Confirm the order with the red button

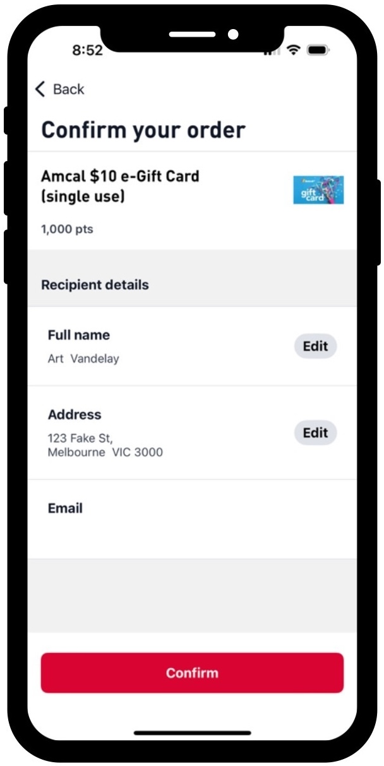click(x=192, y=672)
